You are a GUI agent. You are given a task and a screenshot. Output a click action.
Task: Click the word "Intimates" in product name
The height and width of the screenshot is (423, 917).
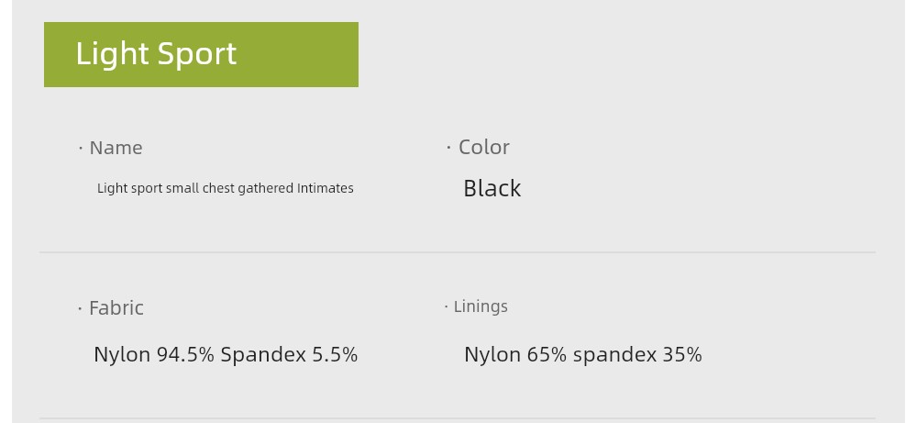click(x=326, y=188)
